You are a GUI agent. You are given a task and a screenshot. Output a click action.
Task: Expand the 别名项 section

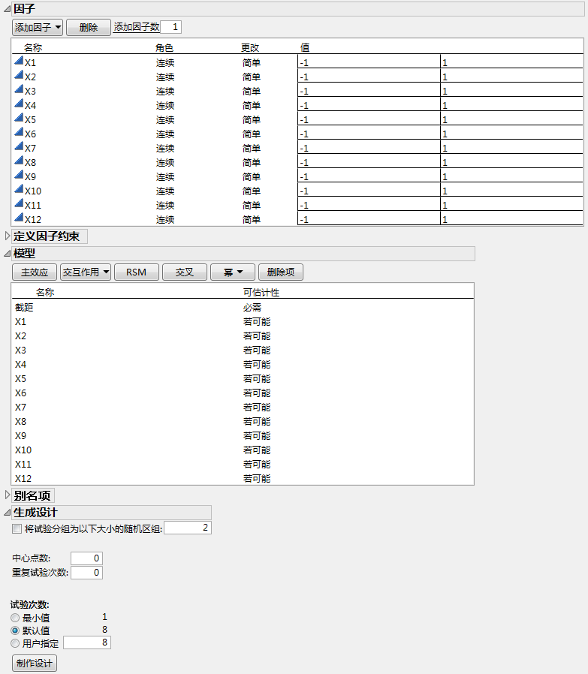click(x=7, y=495)
